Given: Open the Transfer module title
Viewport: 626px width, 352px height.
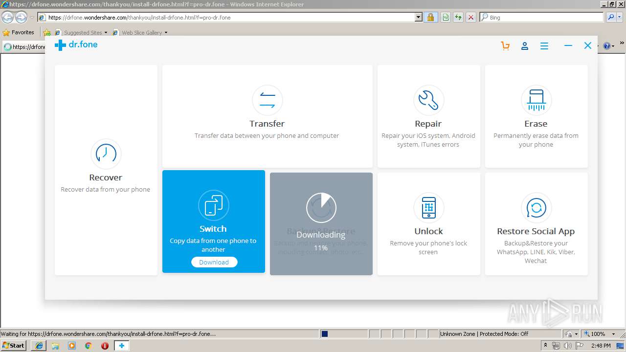Looking at the screenshot, I should coord(267,124).
